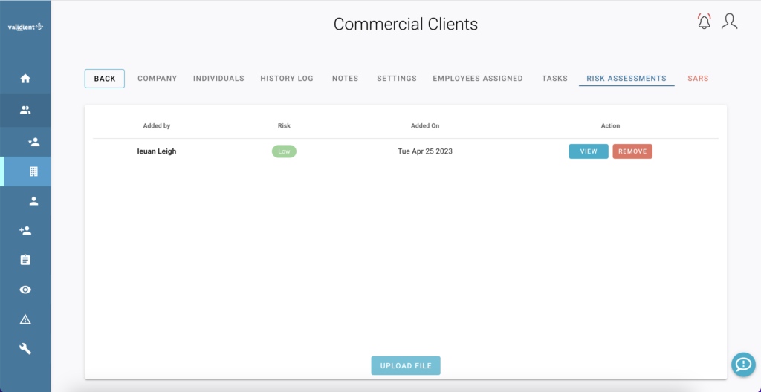
Task: Click the name Ieuan Leigh
Action: 157,151
